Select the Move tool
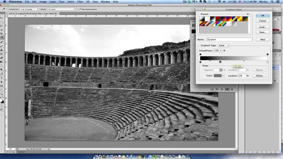 [x=2, y=18]
